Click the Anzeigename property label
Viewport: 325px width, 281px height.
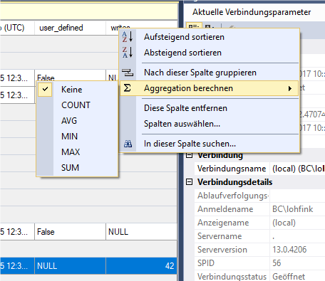click(x=223, y=223)
